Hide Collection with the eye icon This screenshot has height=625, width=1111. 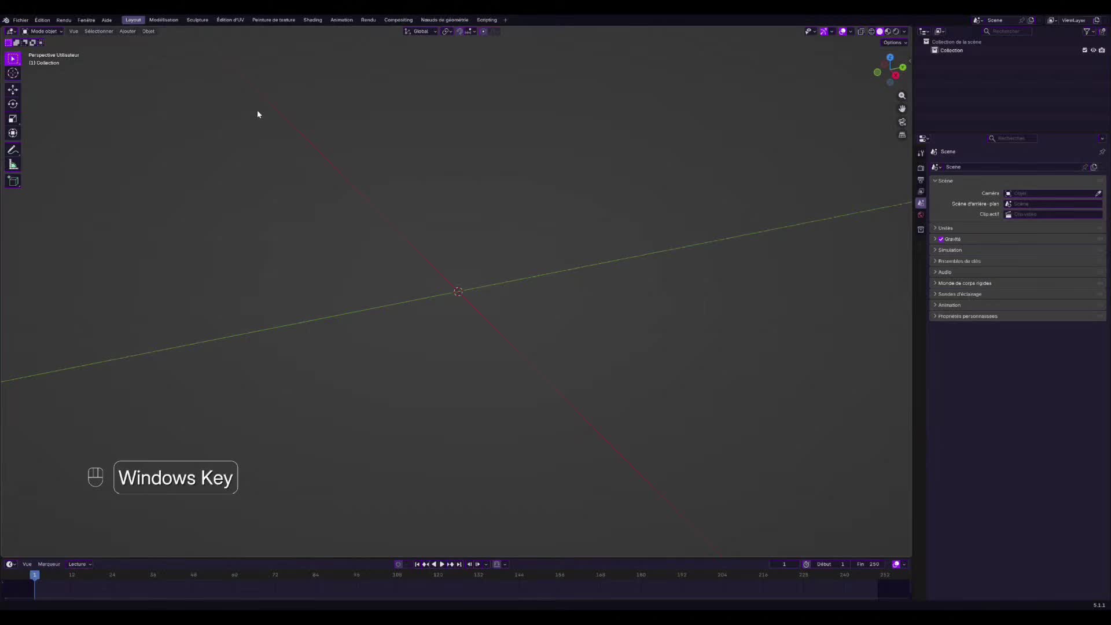click(x=1093, y=50)
